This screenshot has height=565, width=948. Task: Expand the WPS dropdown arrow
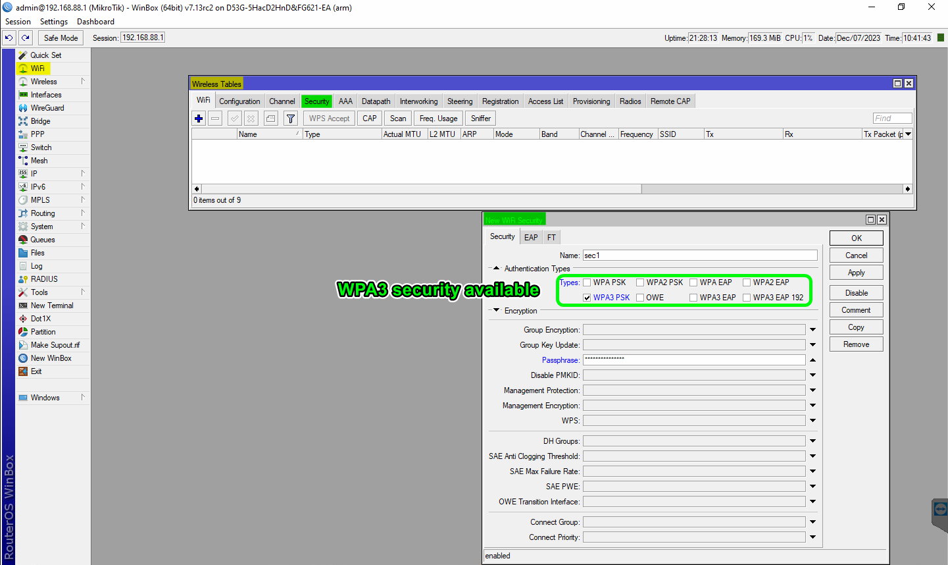(812, 421)
